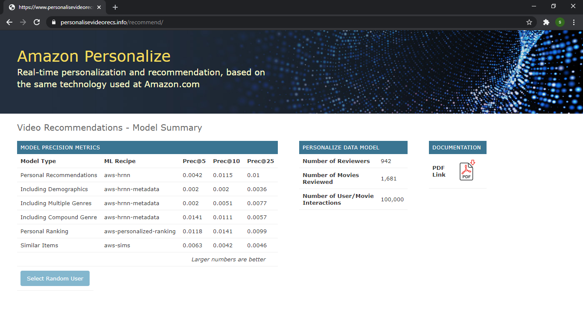Click the Amazon Personalize banner title
This screenshot has width=583, height=309.
94,56
